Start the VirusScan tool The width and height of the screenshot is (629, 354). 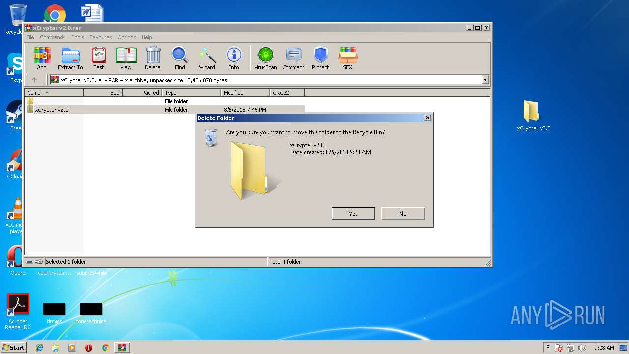(x=265, y=59)
